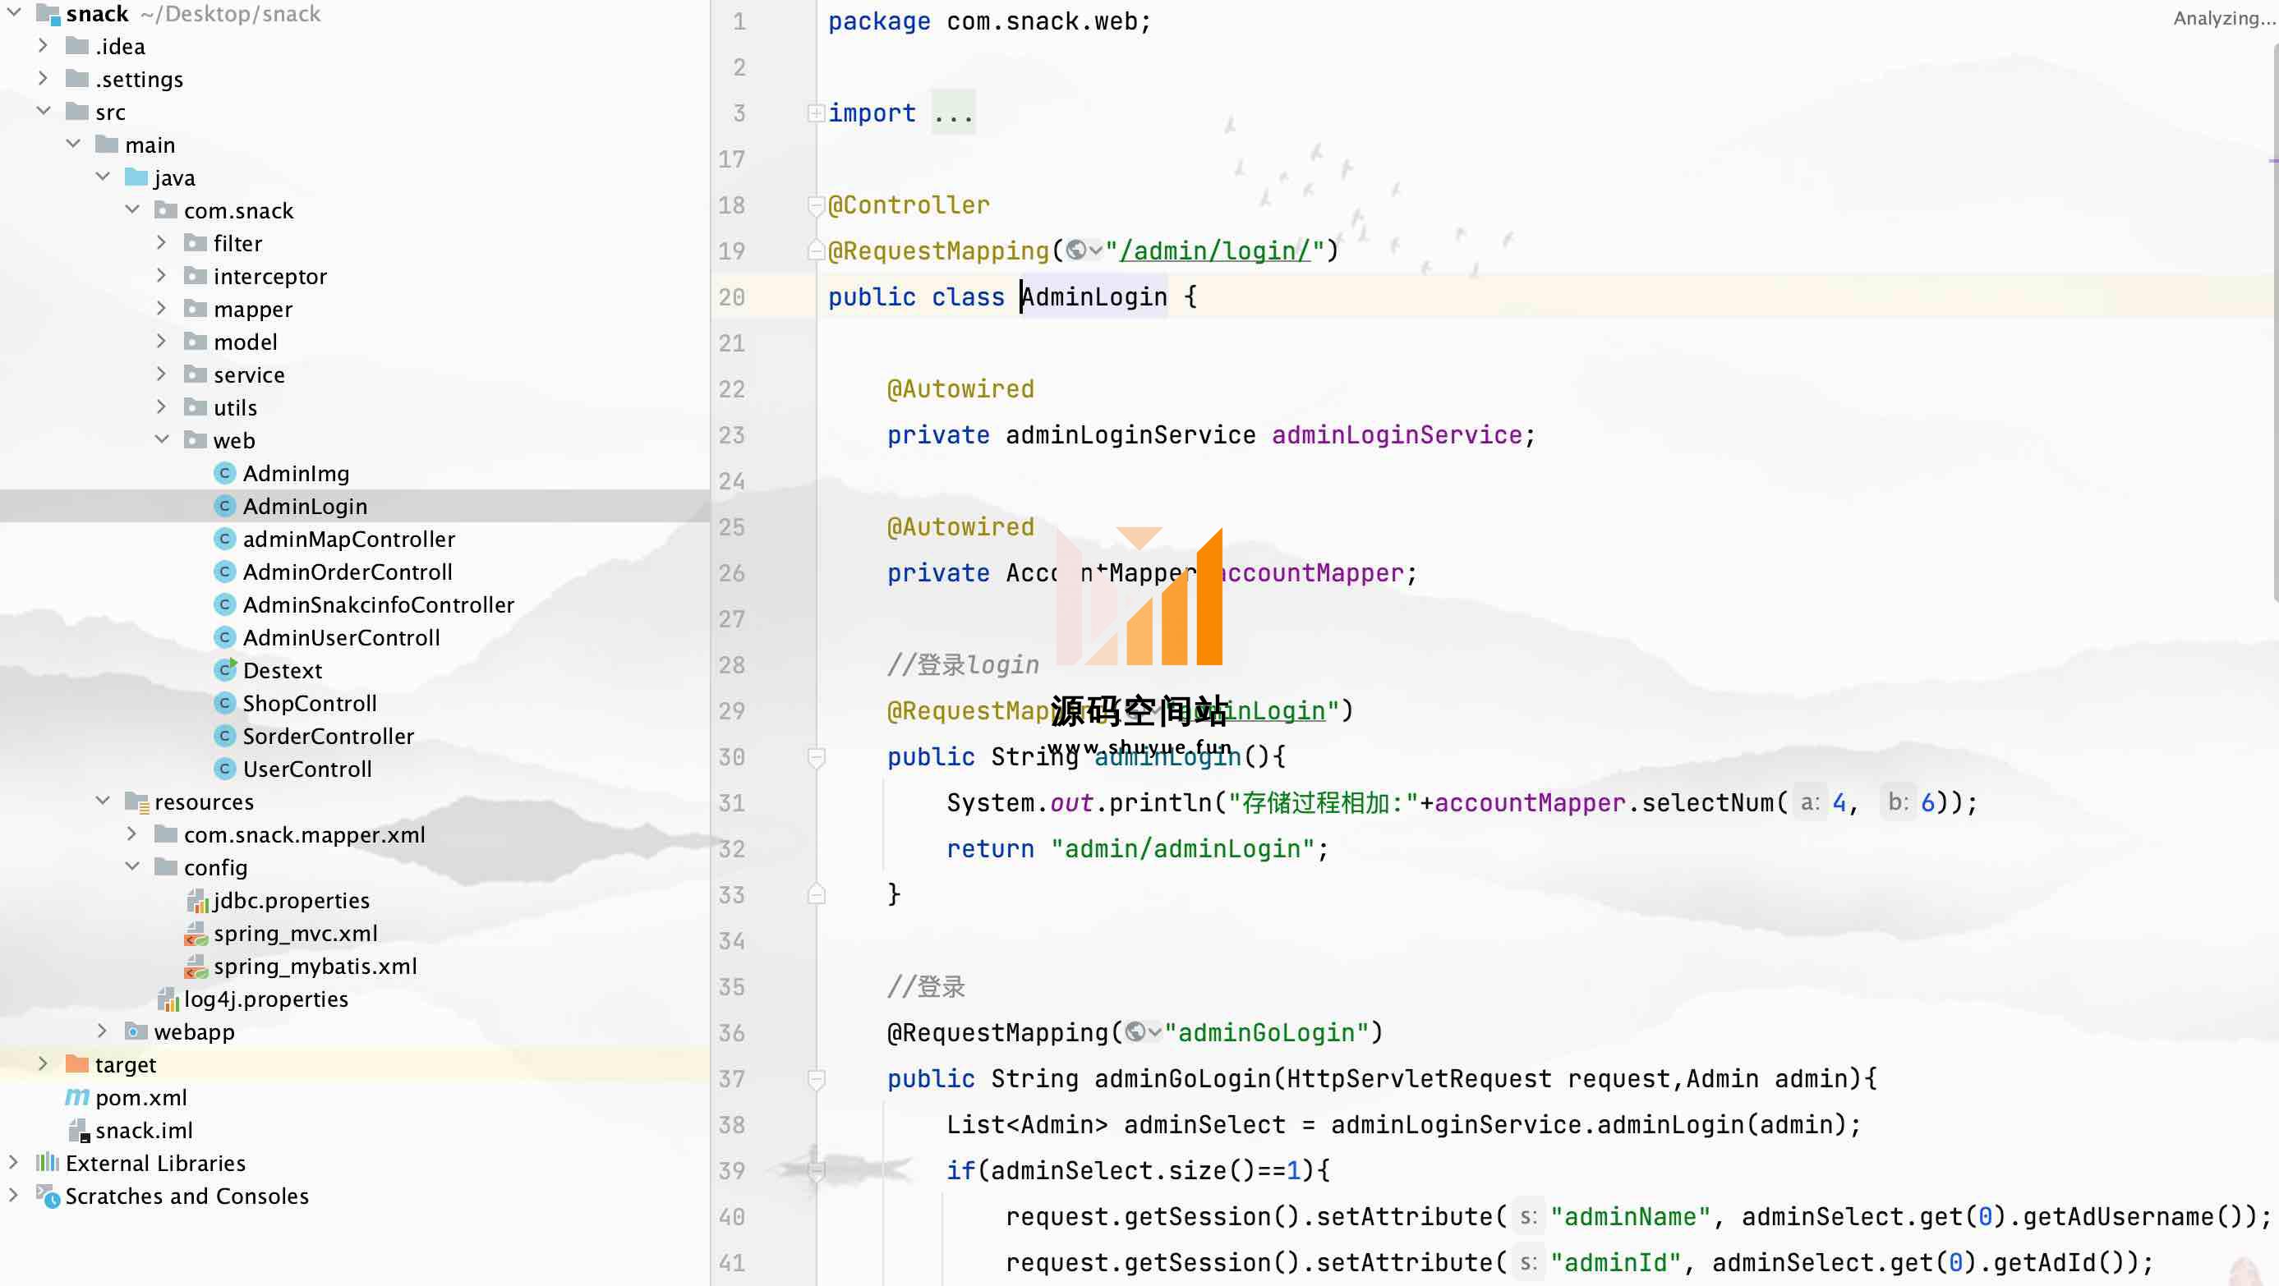Viewport: 2279px width, 1286px height.
Task: Expand the target folder
Action: pos(43,1064)
